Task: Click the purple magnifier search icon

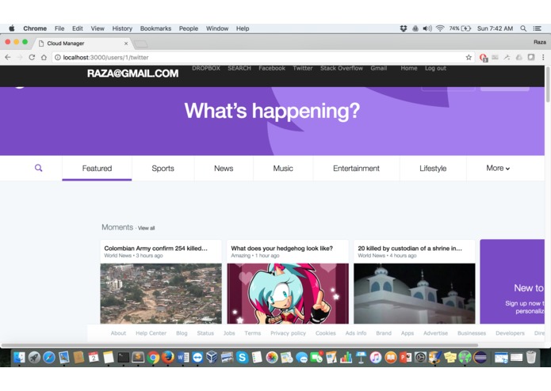Action: [x=39, y=168]
